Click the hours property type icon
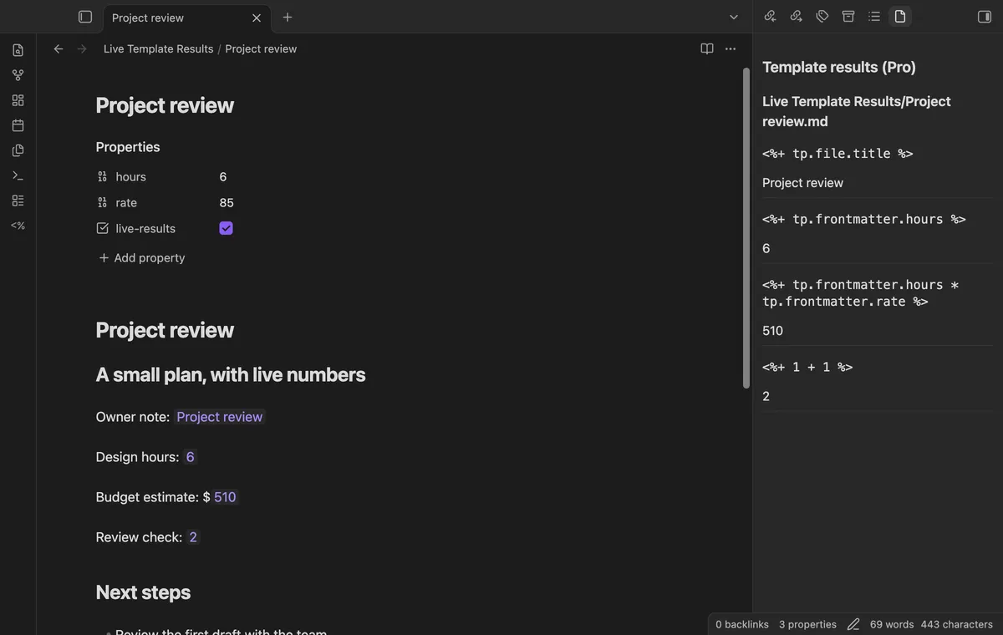This screenshot has width=1003, height=635. click(x=102, y=177)
